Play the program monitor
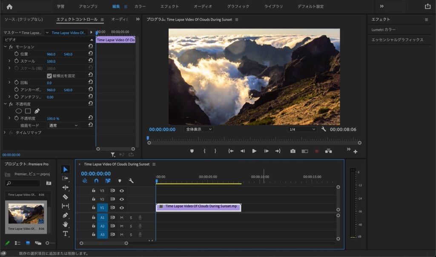The height and width of the screenshot is (257, 436). click(254, 151)
